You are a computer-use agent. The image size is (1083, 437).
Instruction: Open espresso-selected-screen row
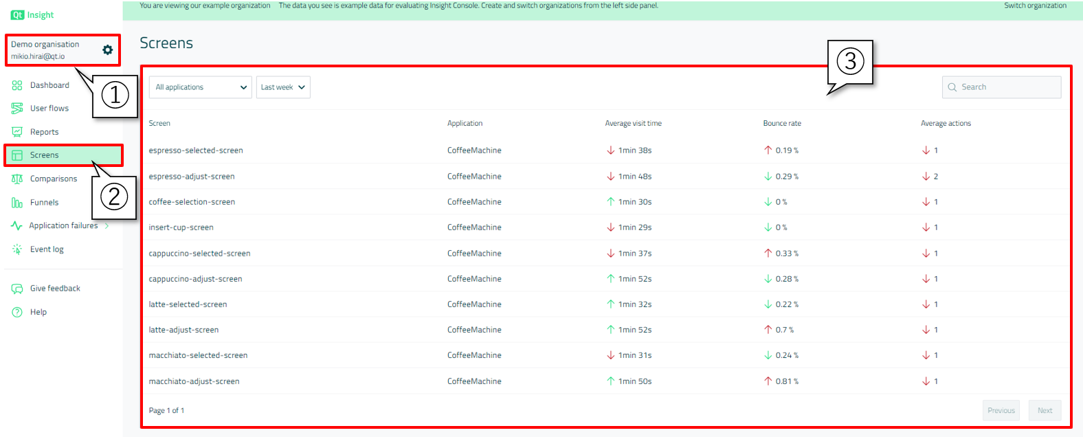tap(196, 150)
